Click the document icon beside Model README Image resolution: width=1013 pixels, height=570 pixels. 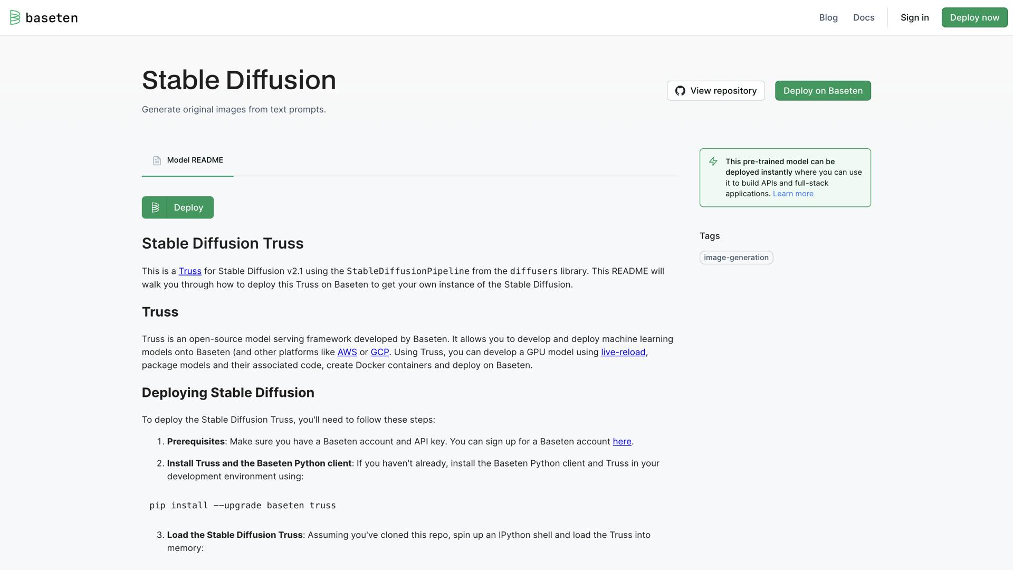point(157,160)
